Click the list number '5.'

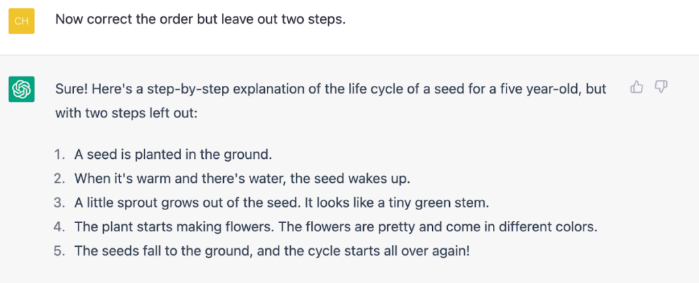tap(60, 251)
